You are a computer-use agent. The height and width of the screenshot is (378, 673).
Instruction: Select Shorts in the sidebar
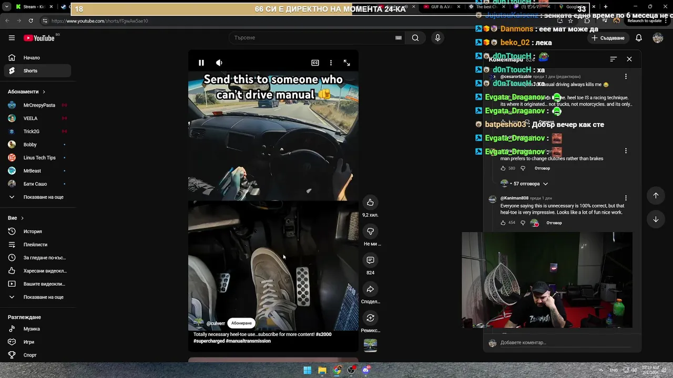37,71
